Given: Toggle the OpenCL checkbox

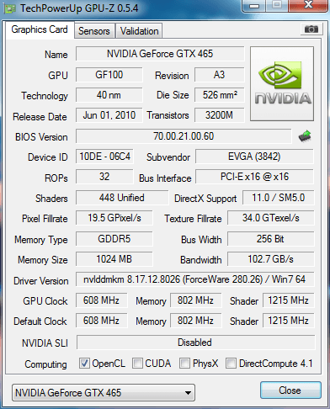Looking at the screenshot, I should coord(84,364).
